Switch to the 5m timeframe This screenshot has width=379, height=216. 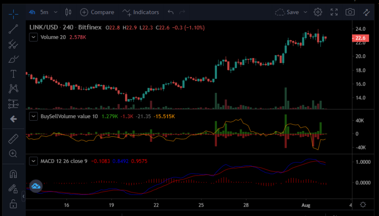pyautogui.click(x=44, y=12)
